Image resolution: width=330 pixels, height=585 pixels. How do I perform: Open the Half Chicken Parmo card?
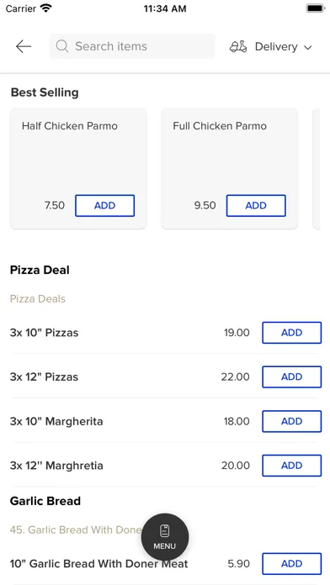[78, 168]
